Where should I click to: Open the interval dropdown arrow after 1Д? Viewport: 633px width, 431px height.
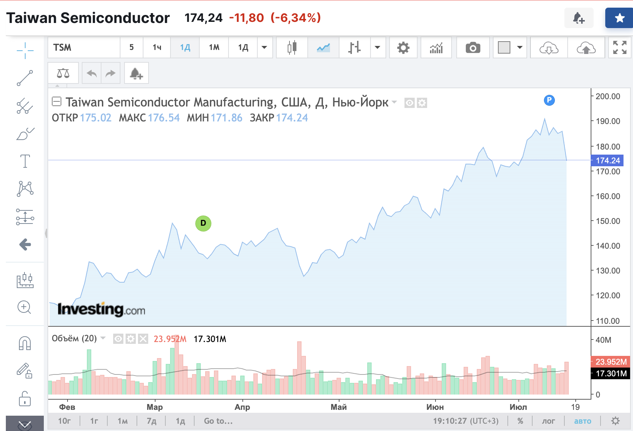(x=265, y=48)
